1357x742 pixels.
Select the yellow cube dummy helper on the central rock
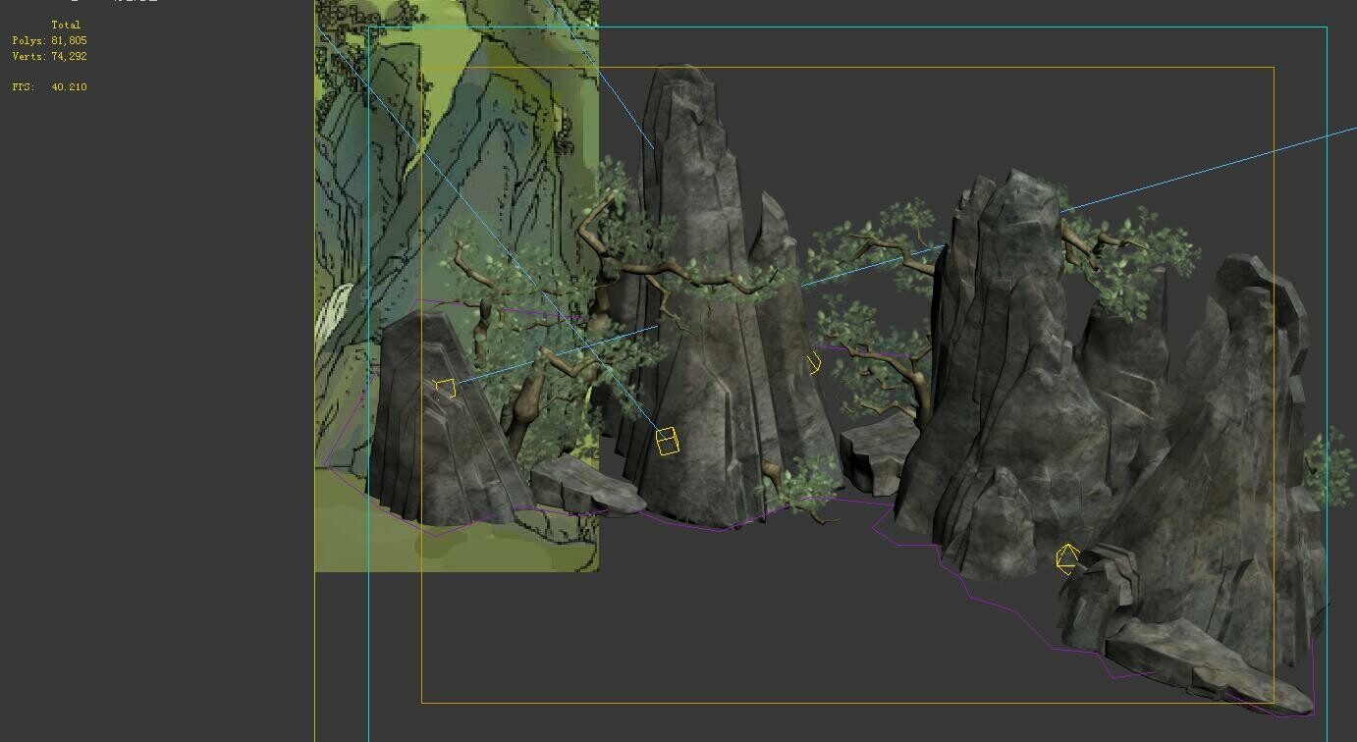668,442
